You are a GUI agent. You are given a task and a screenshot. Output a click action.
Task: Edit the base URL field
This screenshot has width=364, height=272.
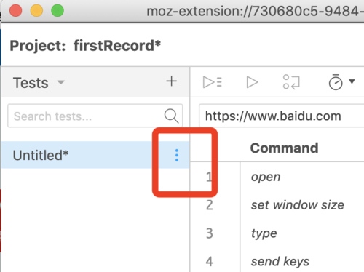[x=282, y=116]
